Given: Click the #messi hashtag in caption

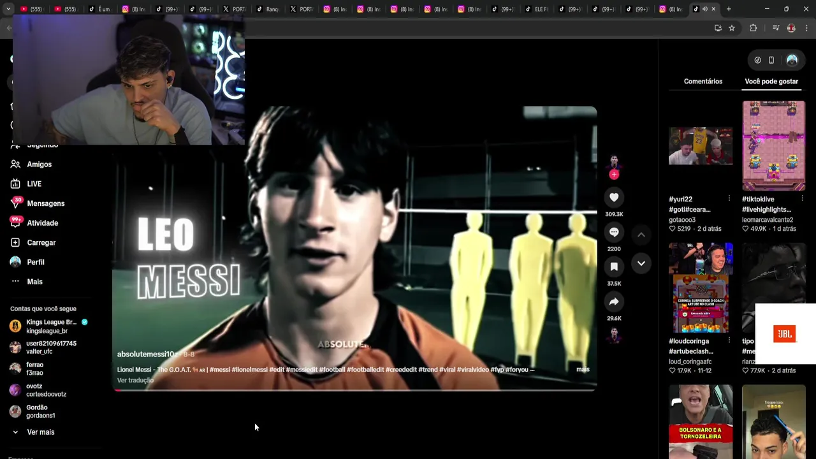Looking at the screenshot, I should 220,370.
